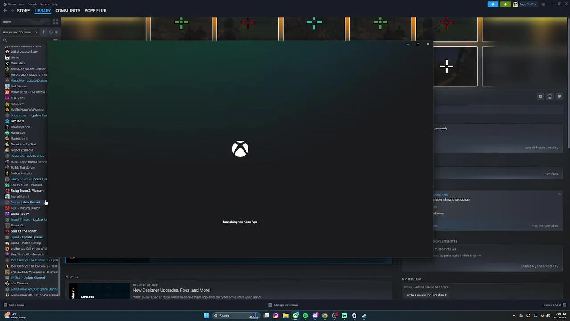570x321 pixels.
Task: Open Discord from the taskbar
Action: coord(315,316)
